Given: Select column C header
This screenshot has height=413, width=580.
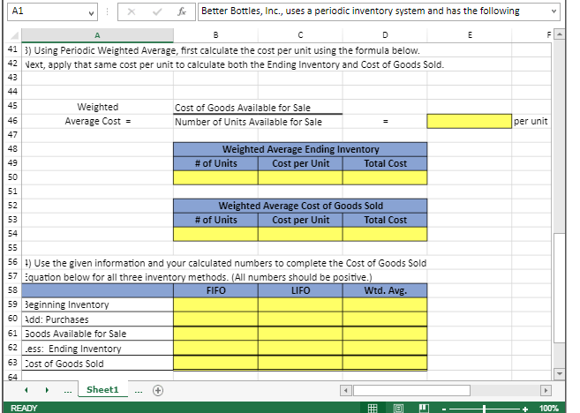Looking at the screenshot, I should 300,35.
